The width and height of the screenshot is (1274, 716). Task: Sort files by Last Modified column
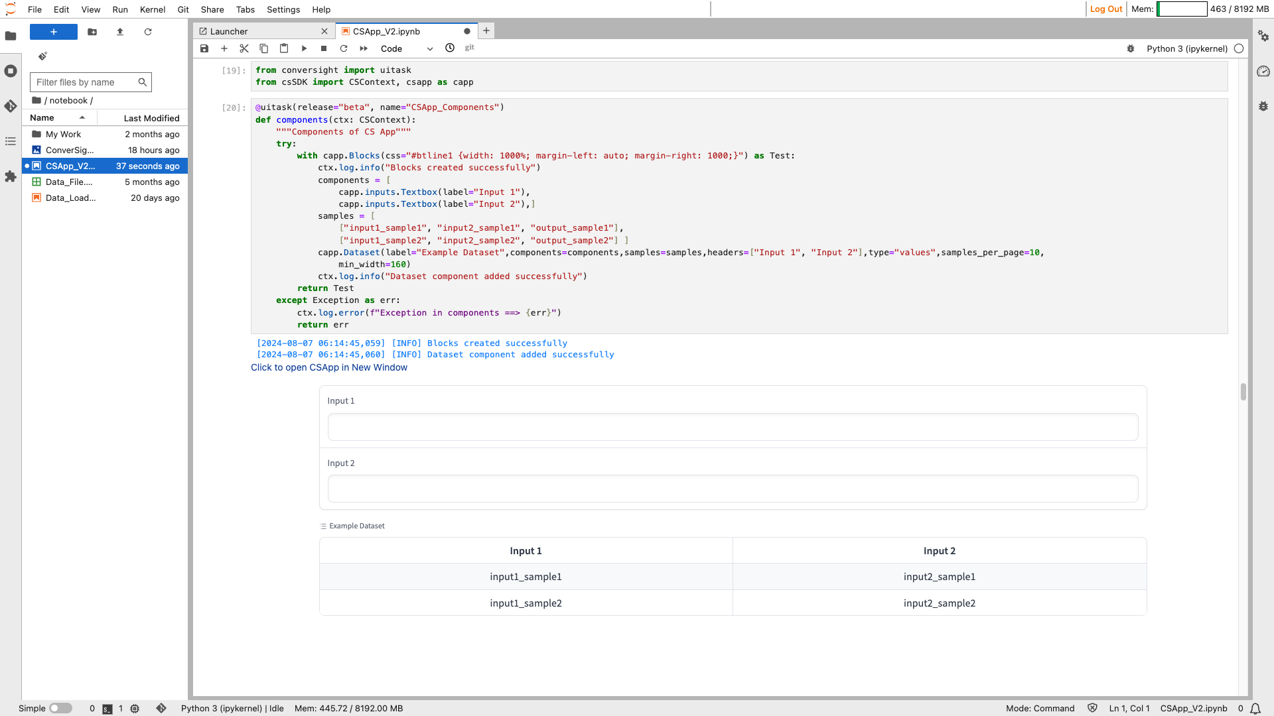(142, 118)
